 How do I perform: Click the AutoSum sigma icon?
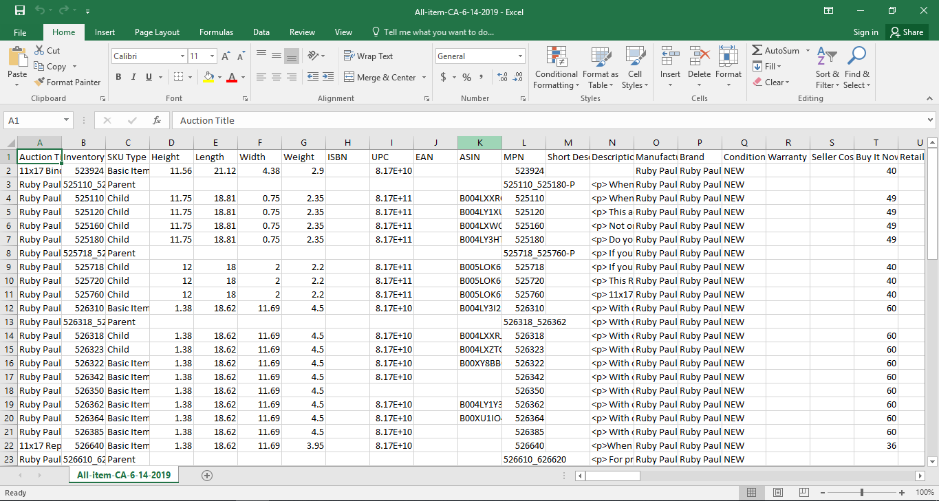[x=757, y=51]
